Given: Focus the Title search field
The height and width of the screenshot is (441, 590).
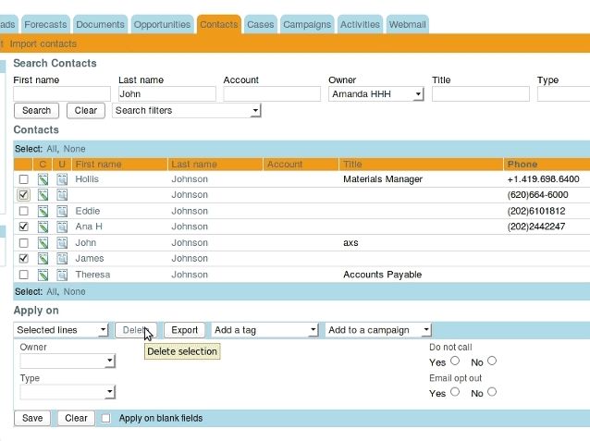Looking at the screenshot, I should 481,94.
